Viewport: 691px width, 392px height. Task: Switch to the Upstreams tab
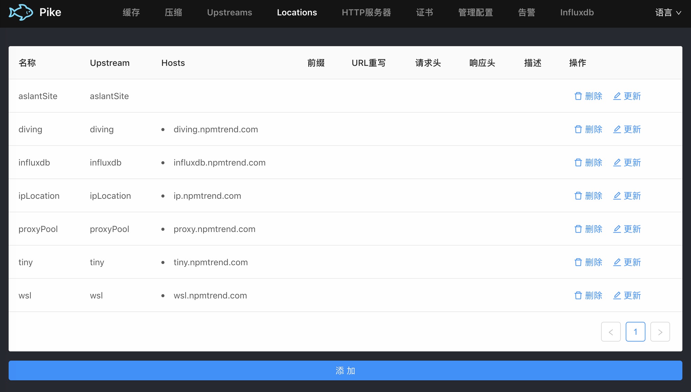229,13
